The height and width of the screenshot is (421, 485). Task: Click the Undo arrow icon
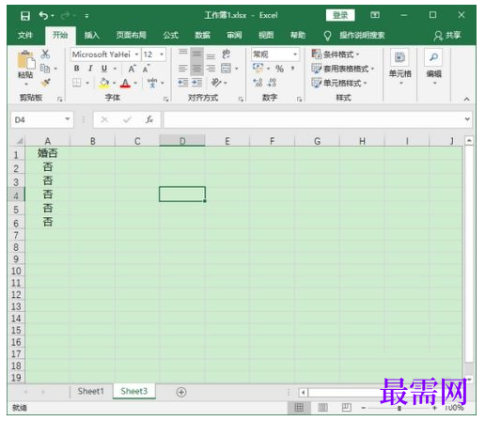coord(43,15)
